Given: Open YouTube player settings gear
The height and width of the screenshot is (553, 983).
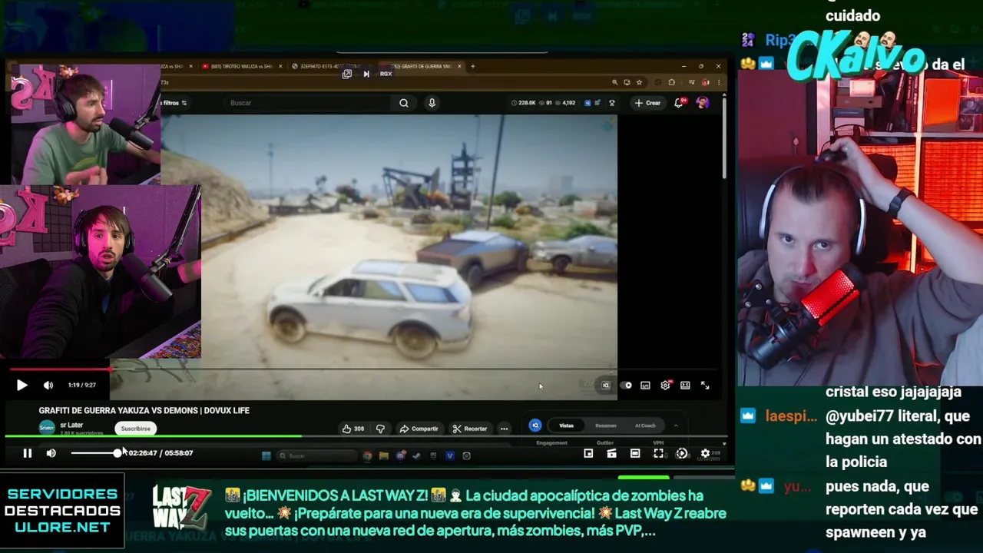Looking at the screenshot, I should [x=665, y=386].
